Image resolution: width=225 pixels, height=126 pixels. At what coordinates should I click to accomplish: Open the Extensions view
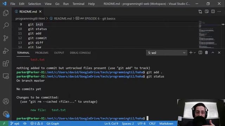click(6, 63)
